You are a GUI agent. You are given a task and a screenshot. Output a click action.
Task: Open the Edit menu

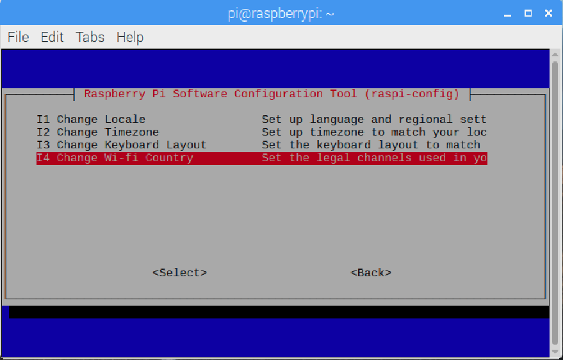[x=52, y=37]
